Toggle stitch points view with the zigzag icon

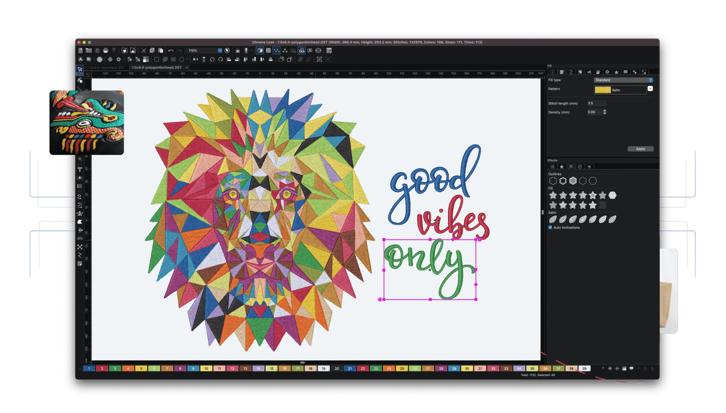pos(277,50)
